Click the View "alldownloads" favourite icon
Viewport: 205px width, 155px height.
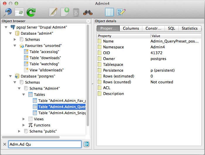pyautogui.click(x=26, y=70)
